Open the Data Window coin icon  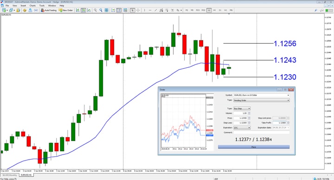tap(25, 10)
